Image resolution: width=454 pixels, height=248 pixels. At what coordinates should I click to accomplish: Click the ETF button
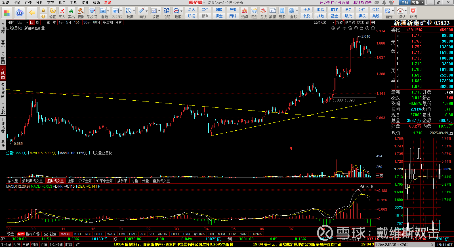click(x=334, y=10)
